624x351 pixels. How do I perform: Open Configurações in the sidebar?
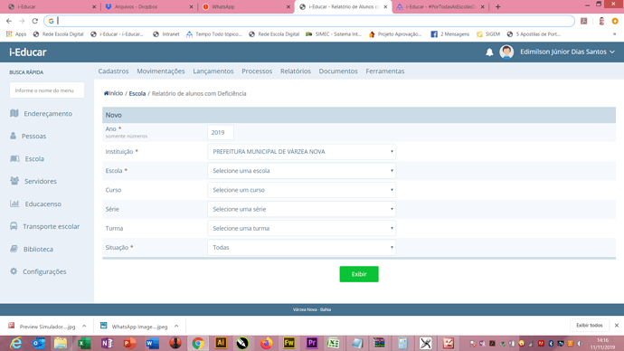coord(38,271)
